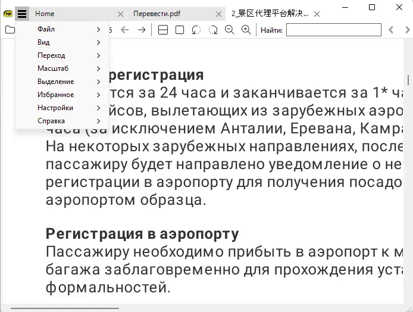Expand the Избранное submenu arrow
Viewport: 413px width, 312px height.
[x=99, y=95]
